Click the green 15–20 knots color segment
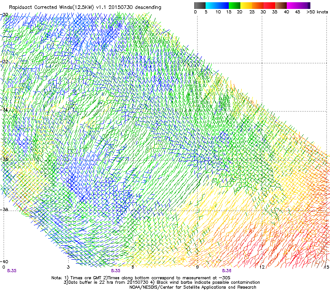 pyautogui.click(x=235, y=6)
